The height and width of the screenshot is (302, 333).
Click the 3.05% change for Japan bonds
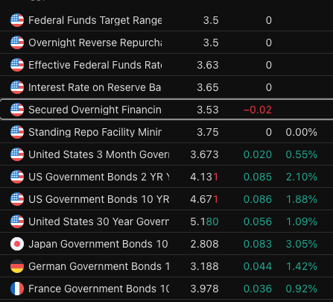(x=302, y=244)
